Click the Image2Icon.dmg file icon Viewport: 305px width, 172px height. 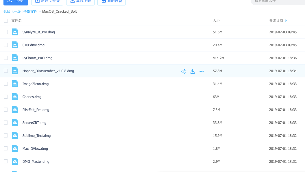pos(15,84)
